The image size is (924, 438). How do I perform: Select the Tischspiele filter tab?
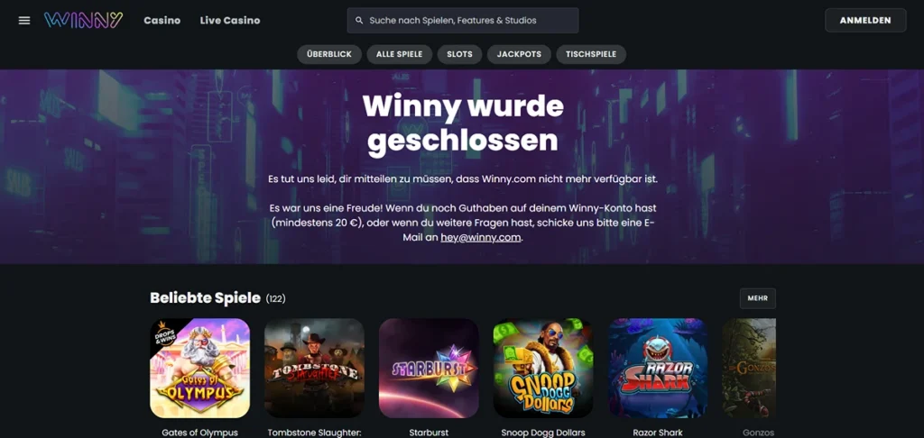pyautogui.click(x=591, y=54)
